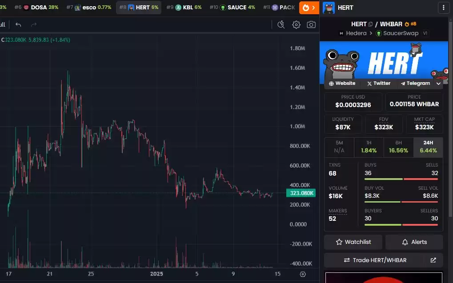
Task: Click the HERT title in panel header
Action: [345, 8]
